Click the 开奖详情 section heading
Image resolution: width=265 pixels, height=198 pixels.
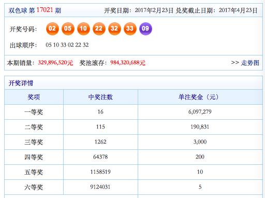click(21, 83)
